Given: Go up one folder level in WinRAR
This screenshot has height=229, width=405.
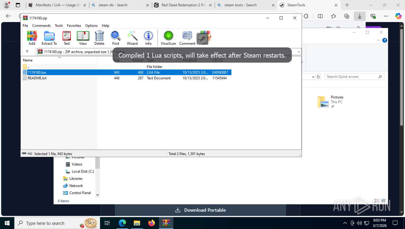Looking at the screenshot, I should pyautogui.click(x=27, y=52).
